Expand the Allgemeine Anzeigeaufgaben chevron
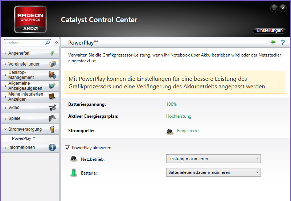 click(5, 86)
